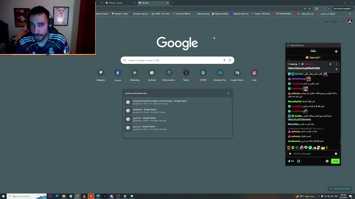Open the ClipConverter shortcut tile
The image size is (355, 199).
(169, 75)
